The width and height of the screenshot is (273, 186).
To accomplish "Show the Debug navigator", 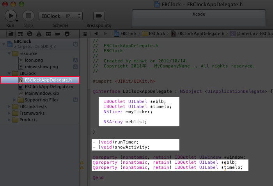I will click(x=48, y=34).
